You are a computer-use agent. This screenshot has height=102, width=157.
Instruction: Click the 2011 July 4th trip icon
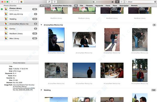(x=6, y=14)
